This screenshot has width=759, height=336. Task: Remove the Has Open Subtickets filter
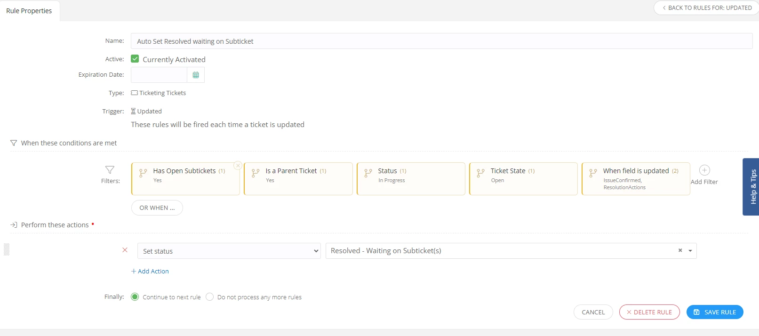coord(238,166)
